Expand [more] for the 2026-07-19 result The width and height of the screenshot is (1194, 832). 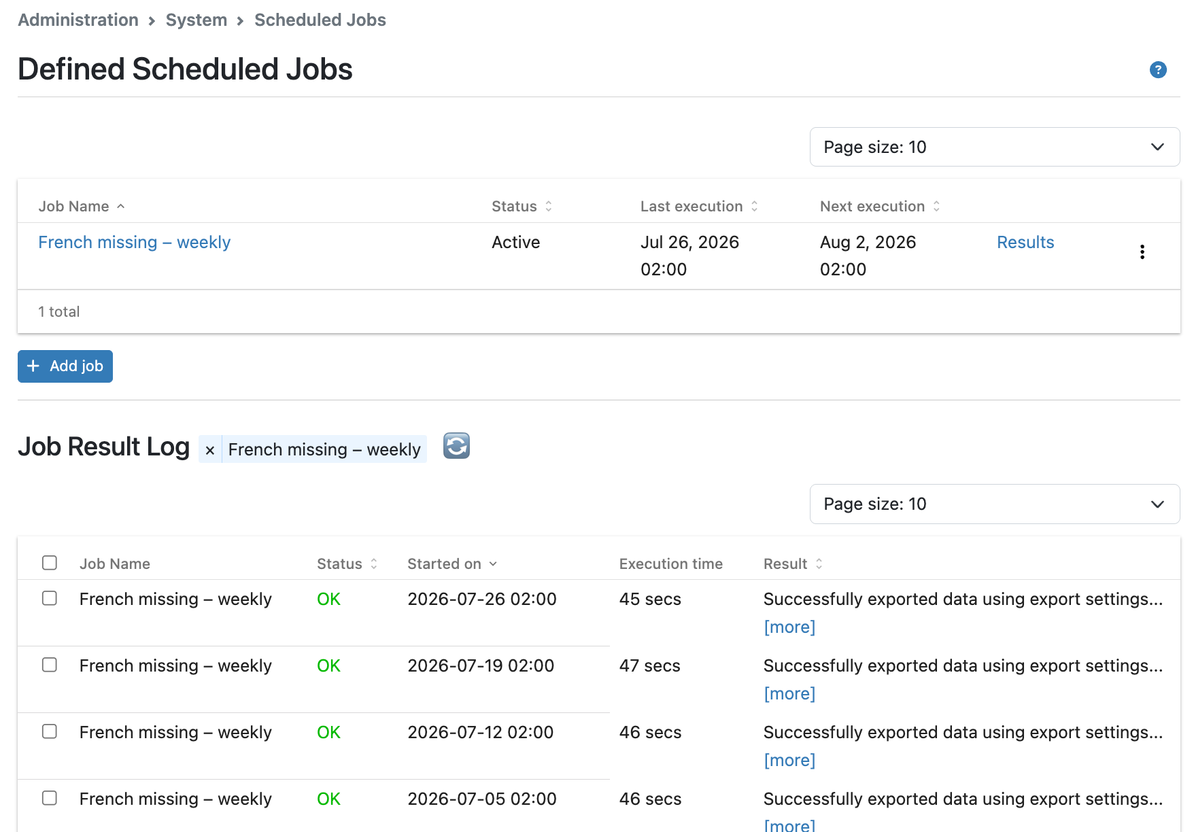[789, 693]
